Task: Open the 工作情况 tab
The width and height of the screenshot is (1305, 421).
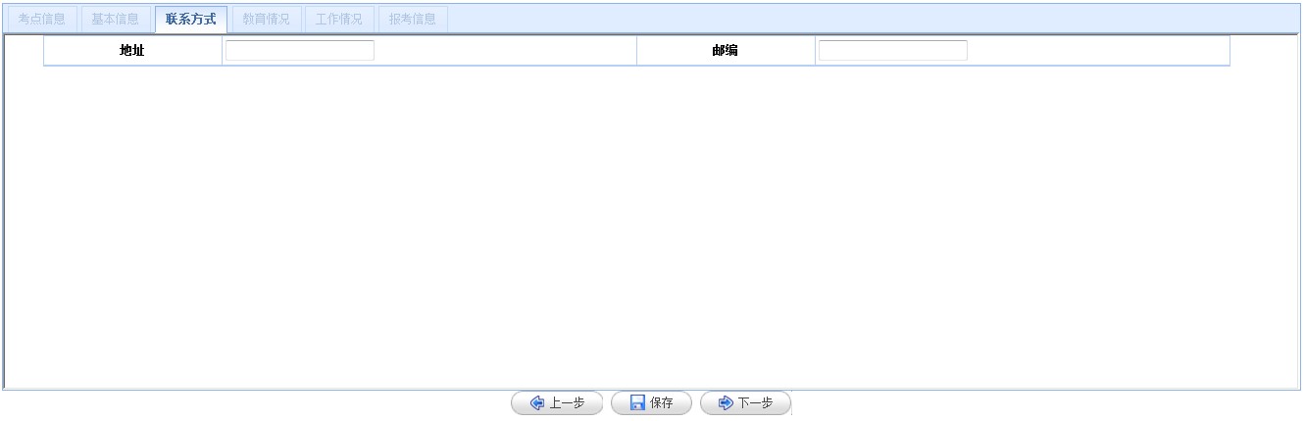Action: 338,20
